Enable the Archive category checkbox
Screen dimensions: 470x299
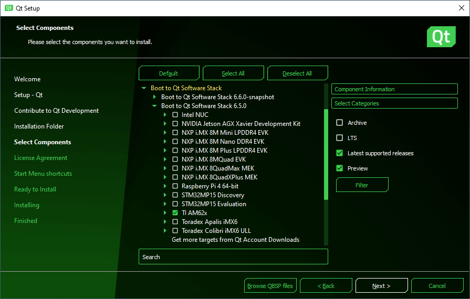pyautogui.click(x=339, y=123)
